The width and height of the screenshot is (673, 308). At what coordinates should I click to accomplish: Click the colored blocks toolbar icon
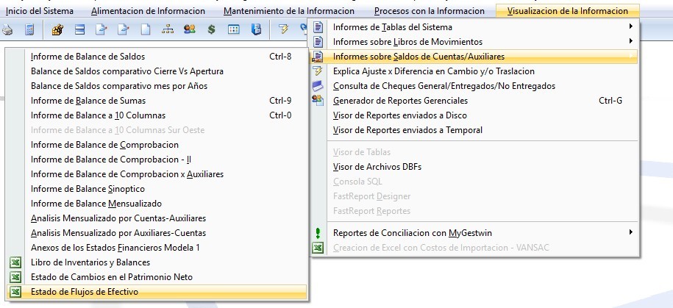click(x=57, y=30)
